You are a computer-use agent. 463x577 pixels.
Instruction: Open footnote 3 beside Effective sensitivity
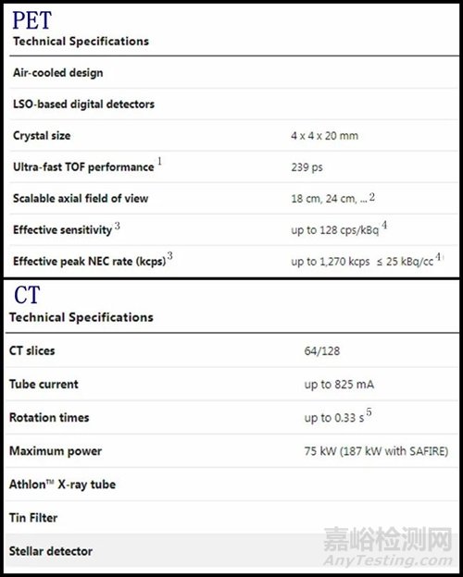pos(117,226)
